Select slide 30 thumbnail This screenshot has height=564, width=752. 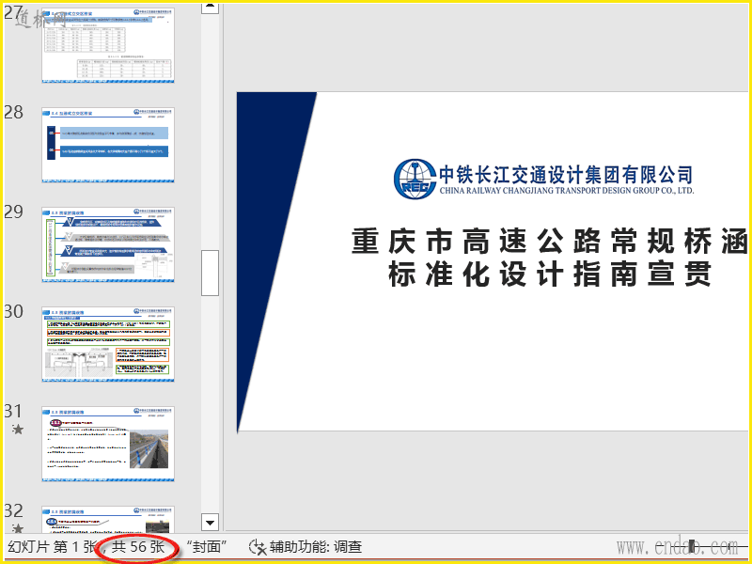(108, 344)
